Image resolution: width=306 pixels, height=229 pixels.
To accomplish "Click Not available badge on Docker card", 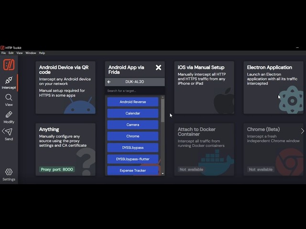I will (x=191, y=169).
